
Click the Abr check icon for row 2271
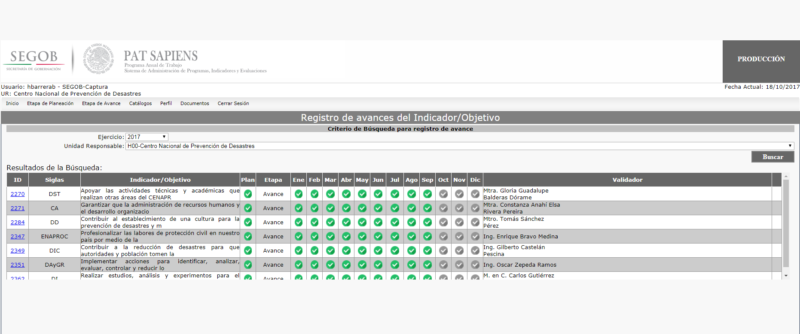coord(346,208)
